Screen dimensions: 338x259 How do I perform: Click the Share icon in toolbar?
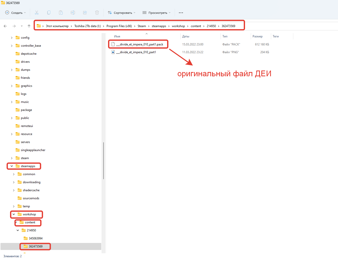point(85,13)
